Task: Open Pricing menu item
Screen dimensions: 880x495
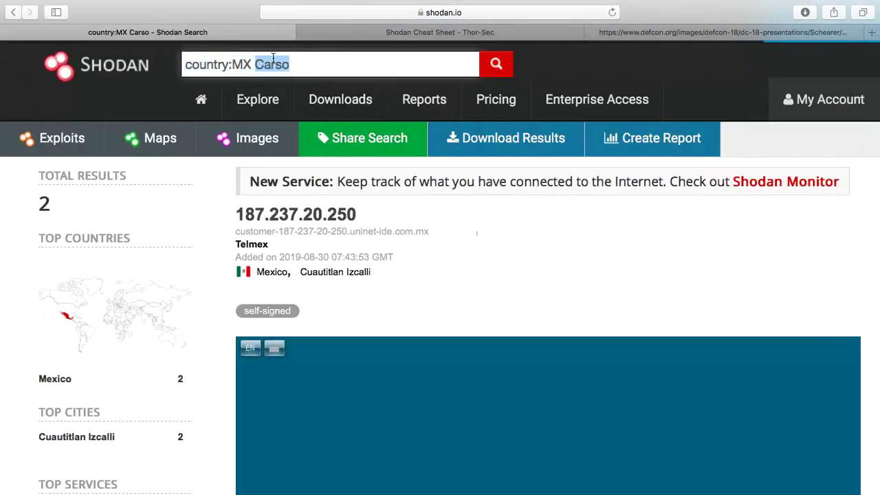Action: tap(496, 99)
